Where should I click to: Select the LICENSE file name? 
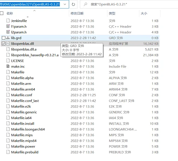pyautogui.click(x=18, y=61)
